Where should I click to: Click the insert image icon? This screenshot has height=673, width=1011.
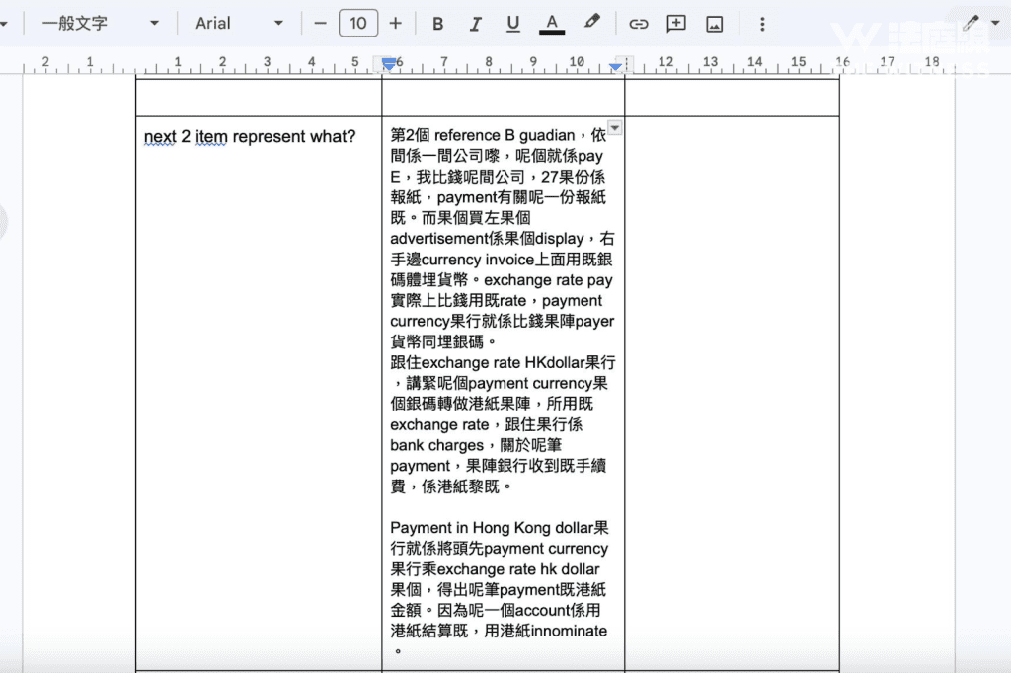coord(715,24)
